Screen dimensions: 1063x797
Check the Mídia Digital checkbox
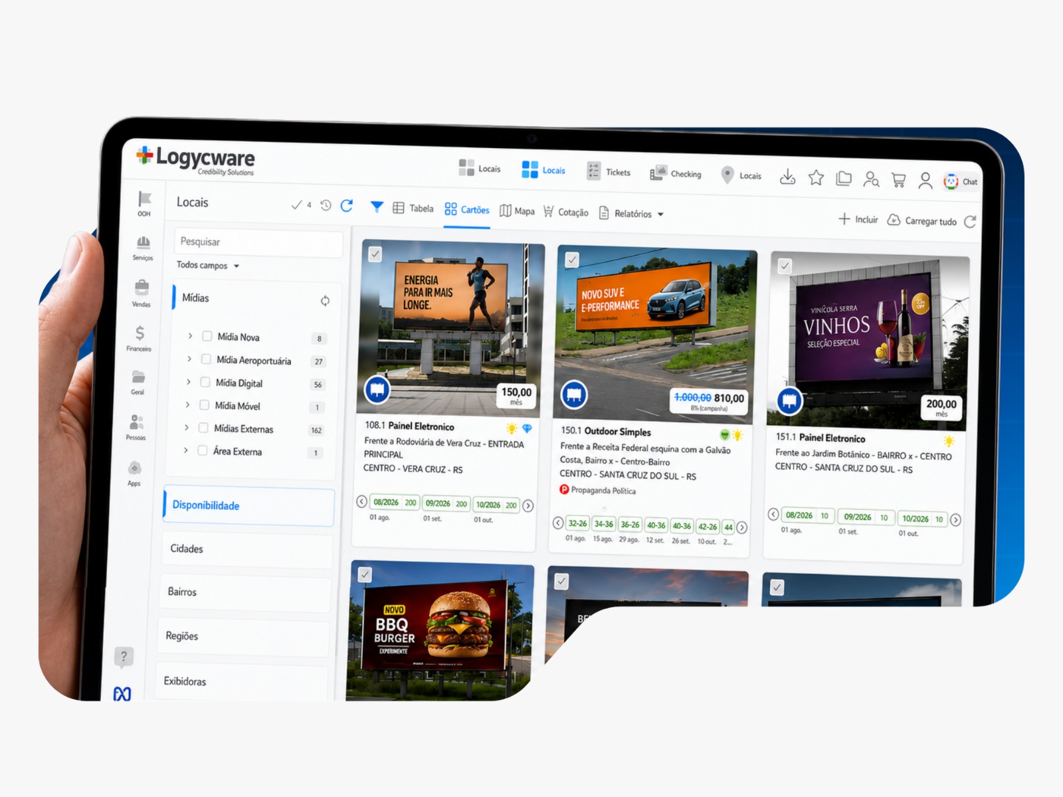(x=205, y=382)
